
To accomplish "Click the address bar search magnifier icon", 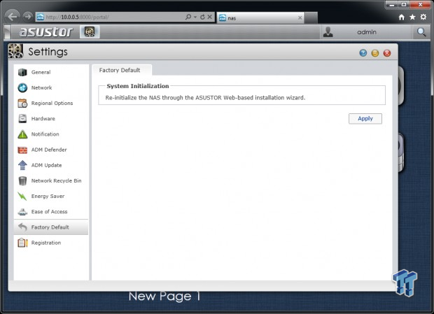I will [x=188, y=17].
